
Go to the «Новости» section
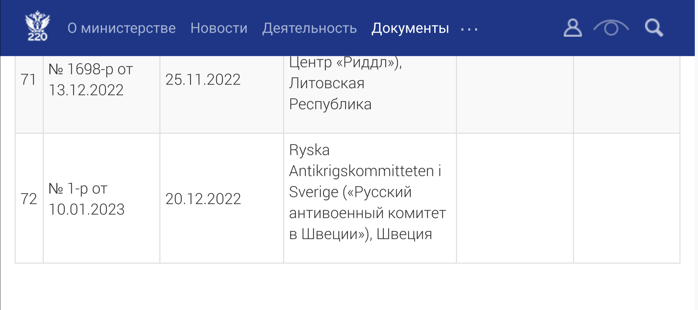(x=219, y=28)
